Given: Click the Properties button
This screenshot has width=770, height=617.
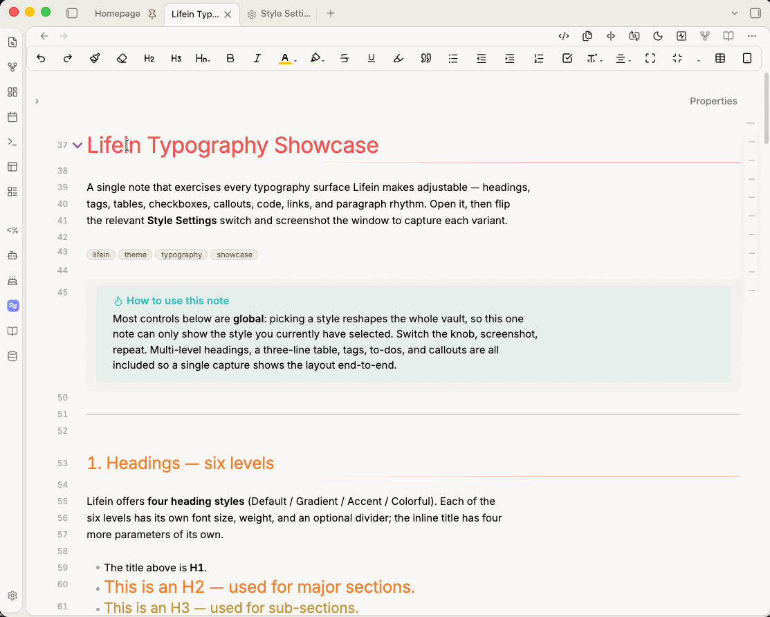Looking at the screenshot, I should coord(713,101).
